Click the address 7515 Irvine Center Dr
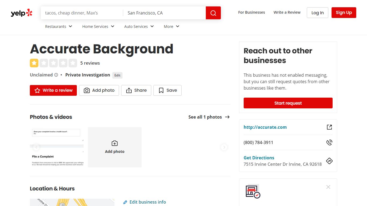This screenshot has width=367, height=206. 283,164
